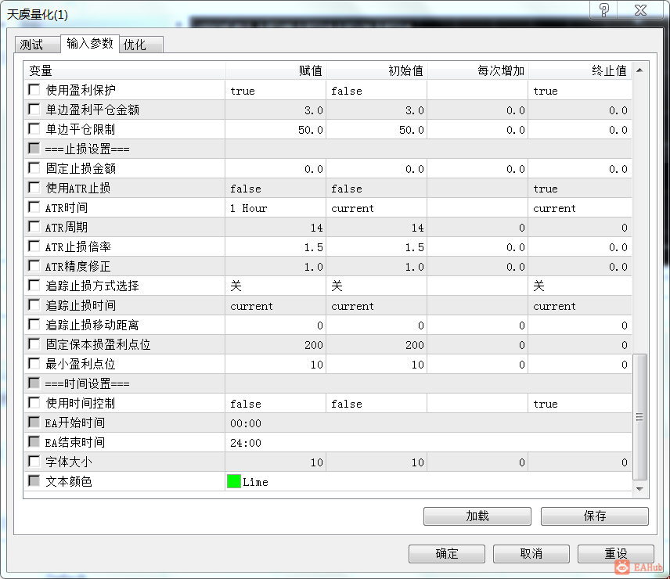670x579 pixels.
Task: Open the help question-mark button in title bar
Action: 603,10
